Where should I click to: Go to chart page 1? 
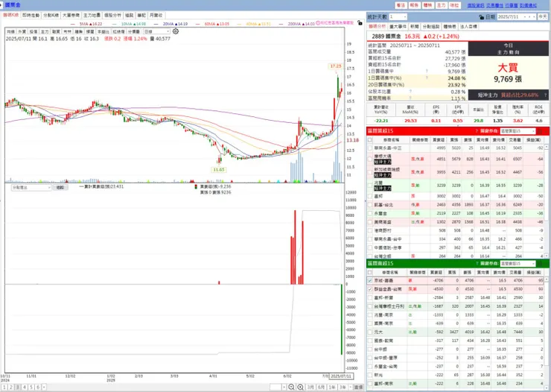click(x=4, y=387)
